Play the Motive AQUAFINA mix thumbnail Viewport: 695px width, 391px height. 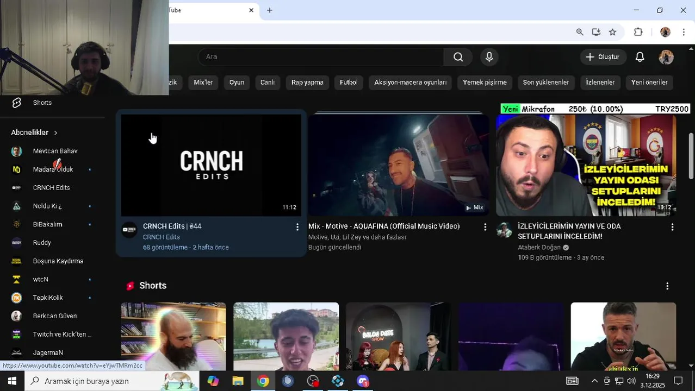click(x=399, y=165)
